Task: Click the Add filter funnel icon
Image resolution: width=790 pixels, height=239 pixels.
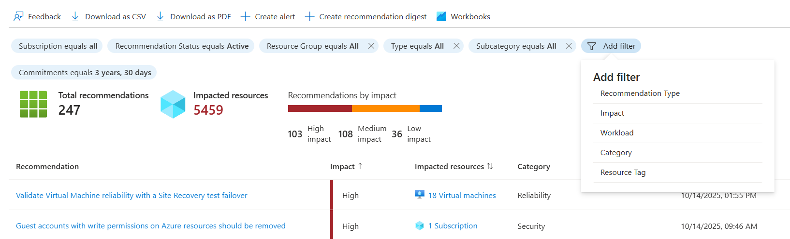Action: pyautogui.click(x=591, y=46)
